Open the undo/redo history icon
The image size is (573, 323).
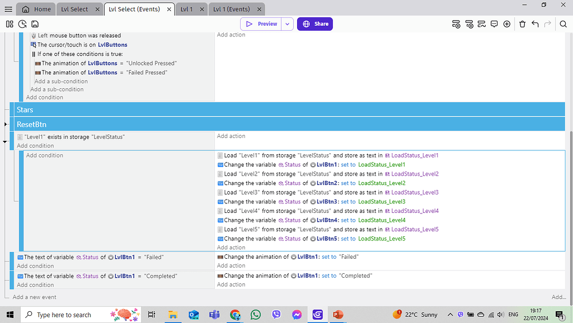click(23, 24)
